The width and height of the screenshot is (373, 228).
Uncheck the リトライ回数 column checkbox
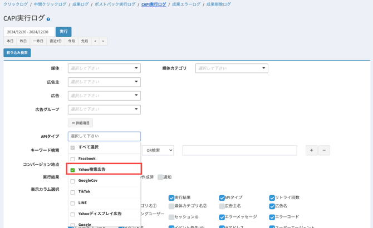(272, 198)
